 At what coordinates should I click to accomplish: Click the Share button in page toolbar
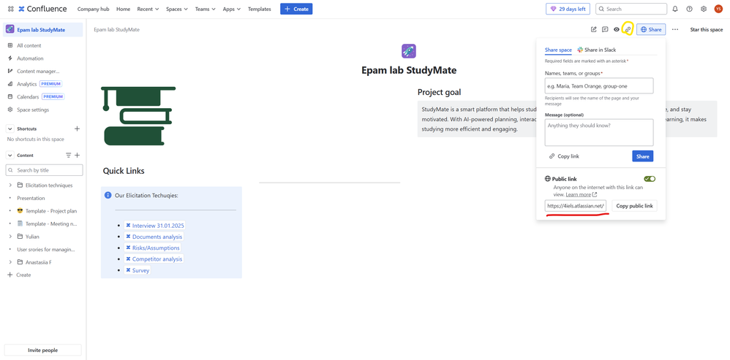point(651,29)
